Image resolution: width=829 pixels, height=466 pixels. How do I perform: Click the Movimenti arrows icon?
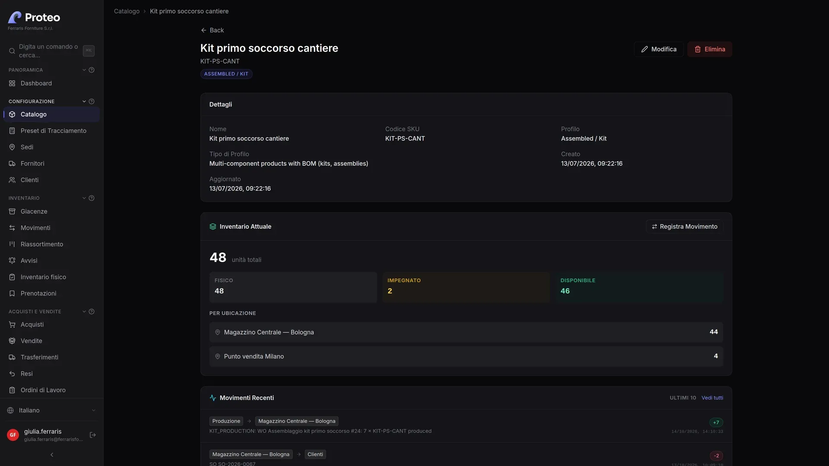(x=12, y=228)
